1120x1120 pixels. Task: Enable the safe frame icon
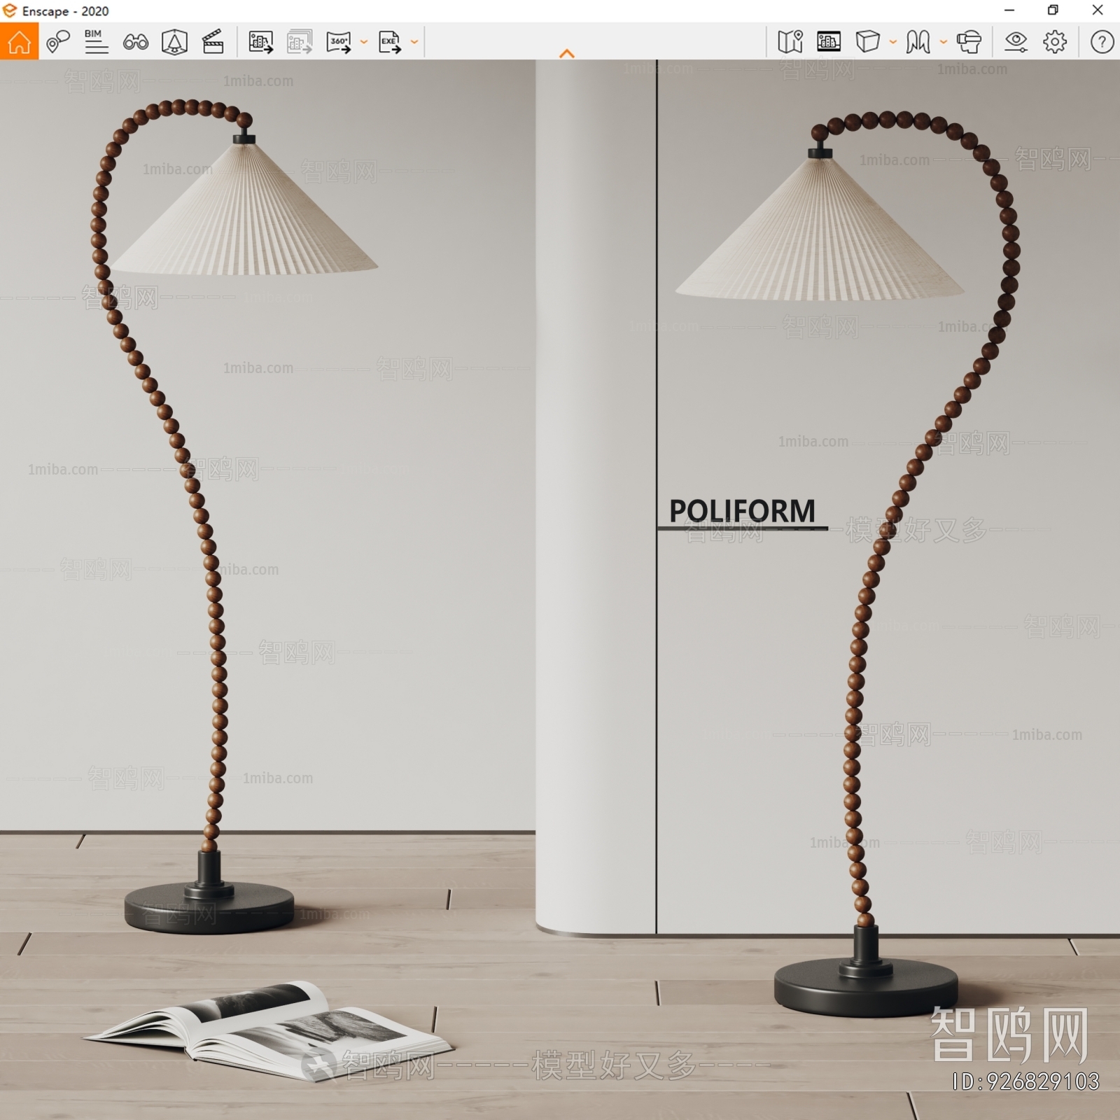[174, 42]
